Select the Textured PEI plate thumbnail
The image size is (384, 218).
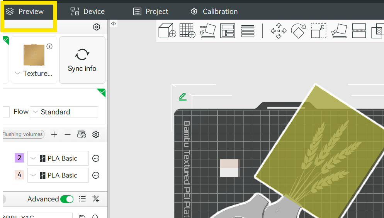click(x=34, y=55)
